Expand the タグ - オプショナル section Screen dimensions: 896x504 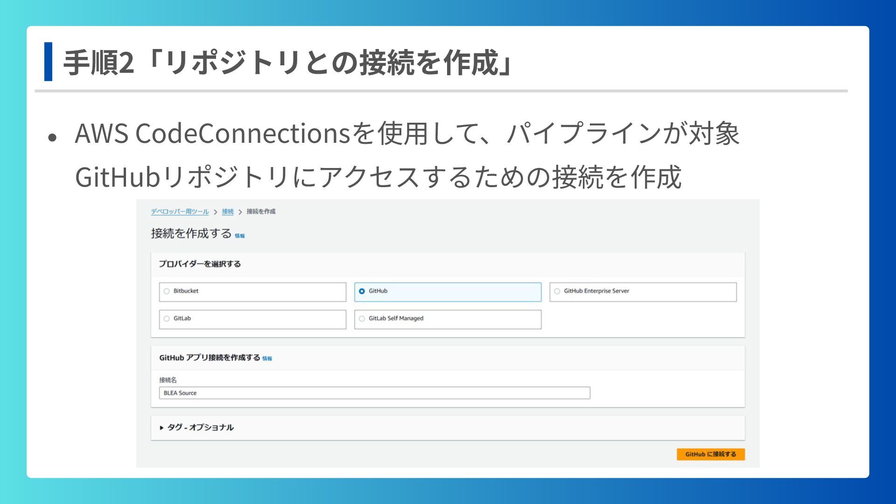(196, 427)
